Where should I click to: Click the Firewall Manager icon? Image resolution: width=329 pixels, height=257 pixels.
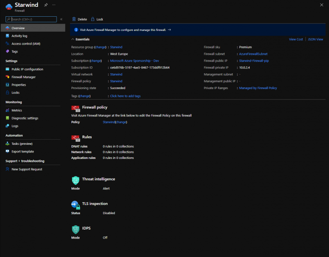point(8,77)
